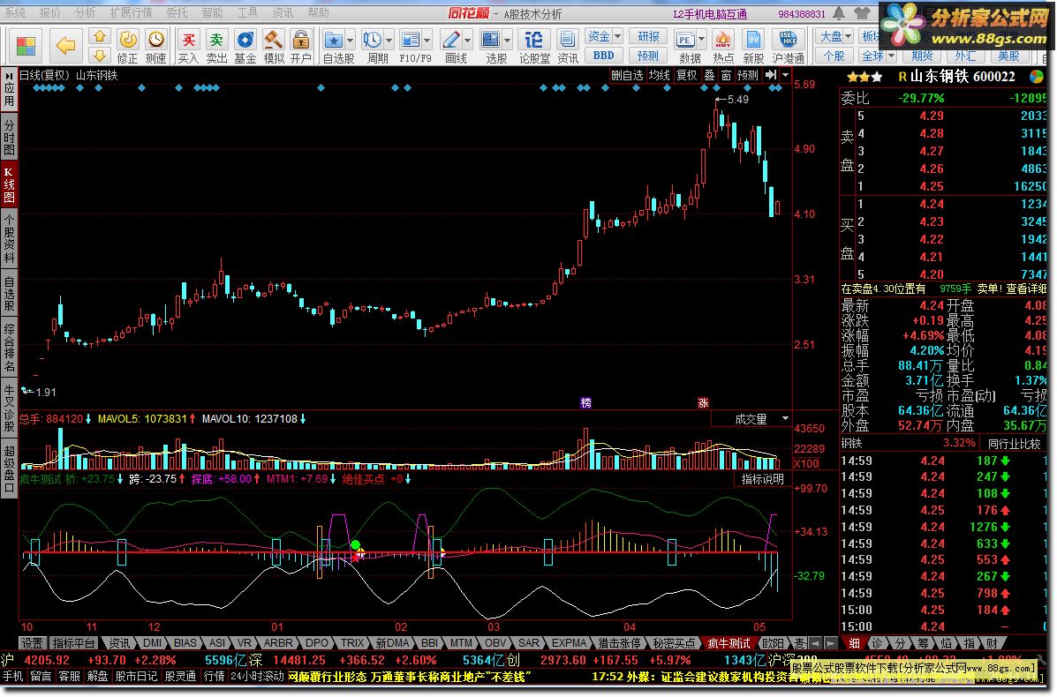The image size is (1057, 697).
Task: Click the 修正 refresh icon
Action: (127, 40)
